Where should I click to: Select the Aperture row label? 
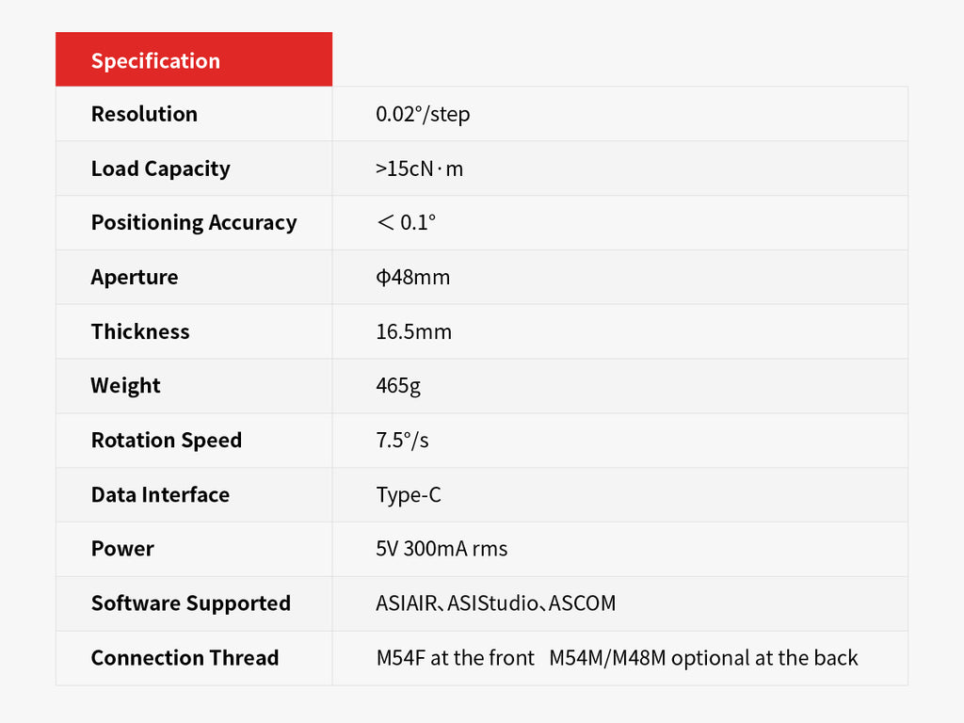pos(135,278)
